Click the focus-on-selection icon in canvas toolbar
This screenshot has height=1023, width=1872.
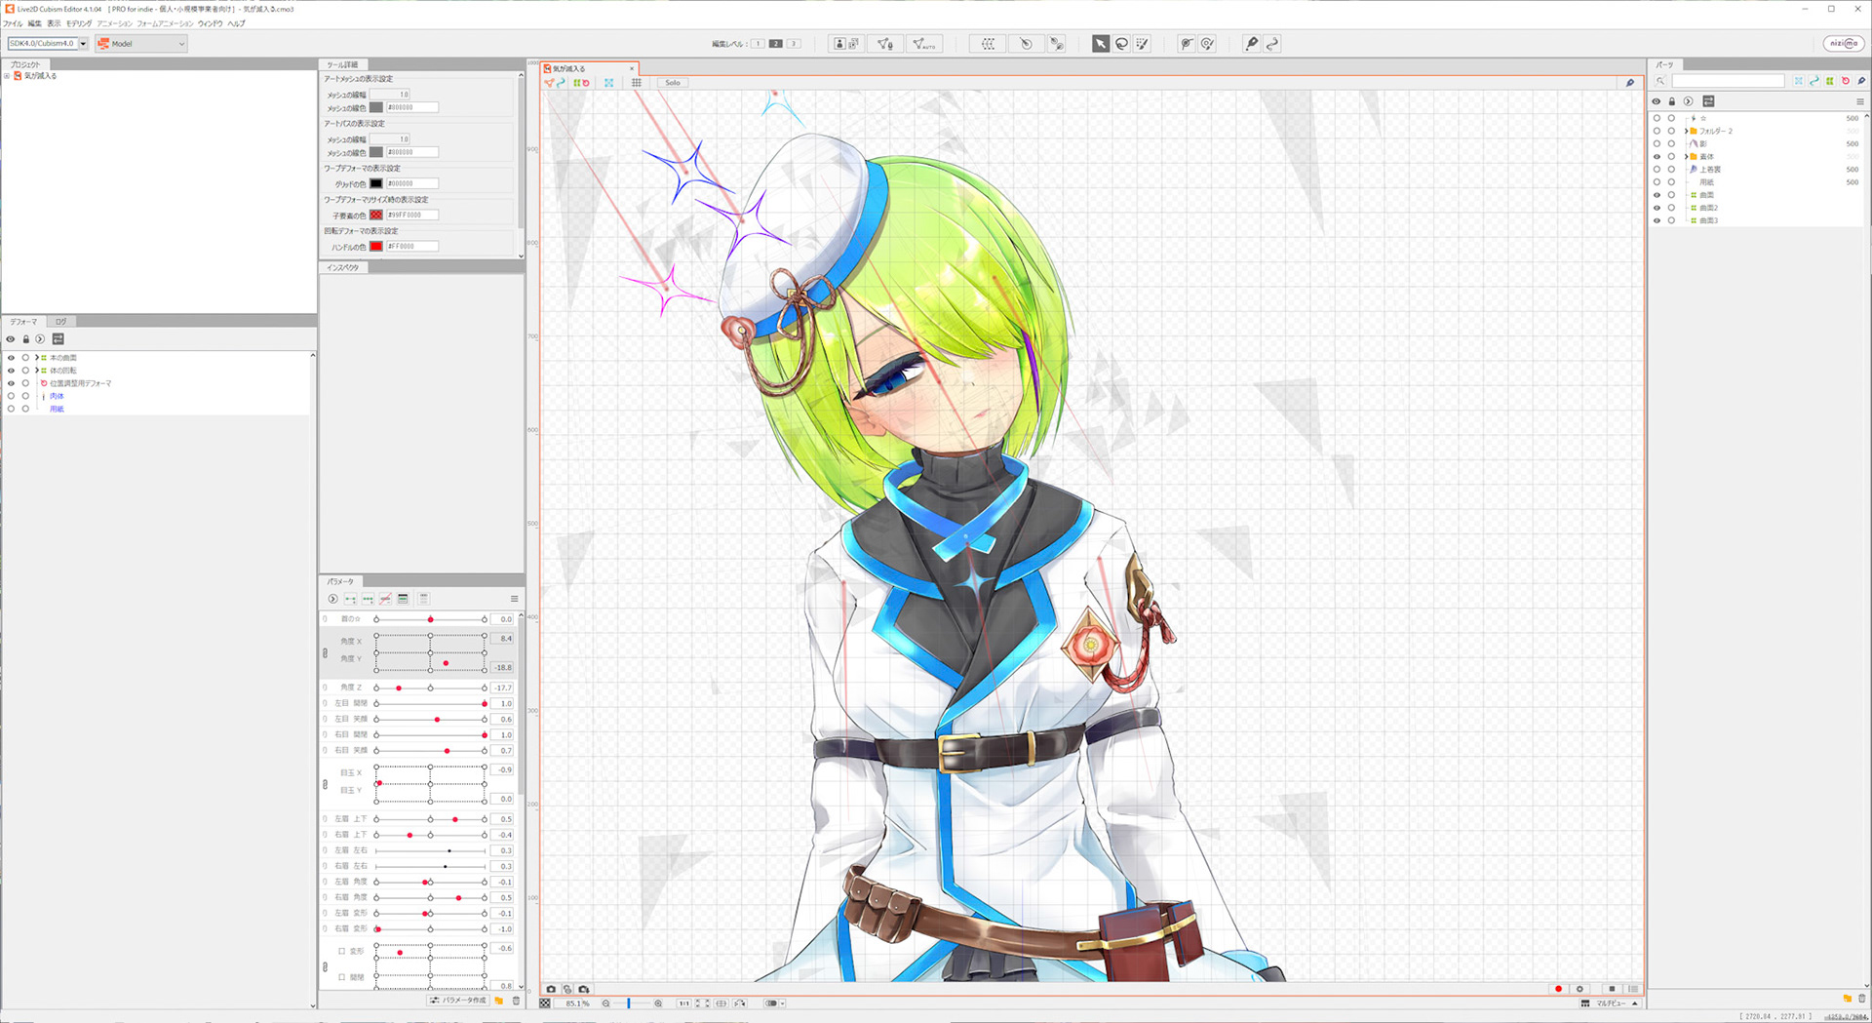[609, 83]
